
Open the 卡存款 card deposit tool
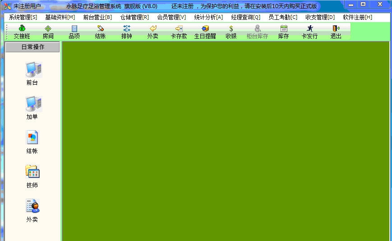[179, 32]
